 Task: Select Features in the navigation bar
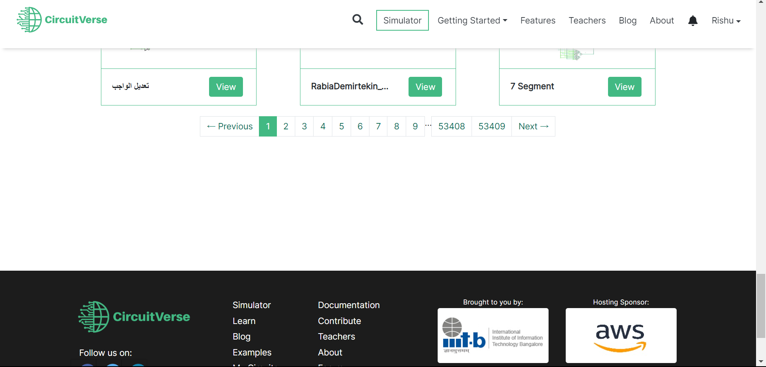click(x=538, y=20)
